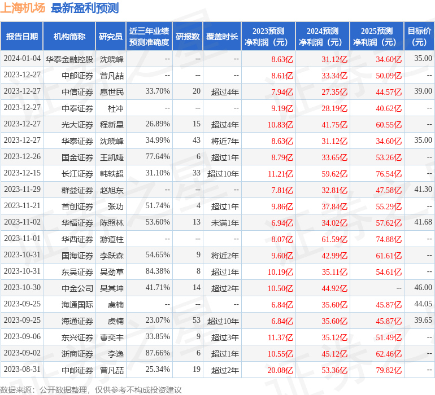Click 2024 forecast 59.62亿
This screenshot has height=395, width=435.
click(x=334, y=174)
